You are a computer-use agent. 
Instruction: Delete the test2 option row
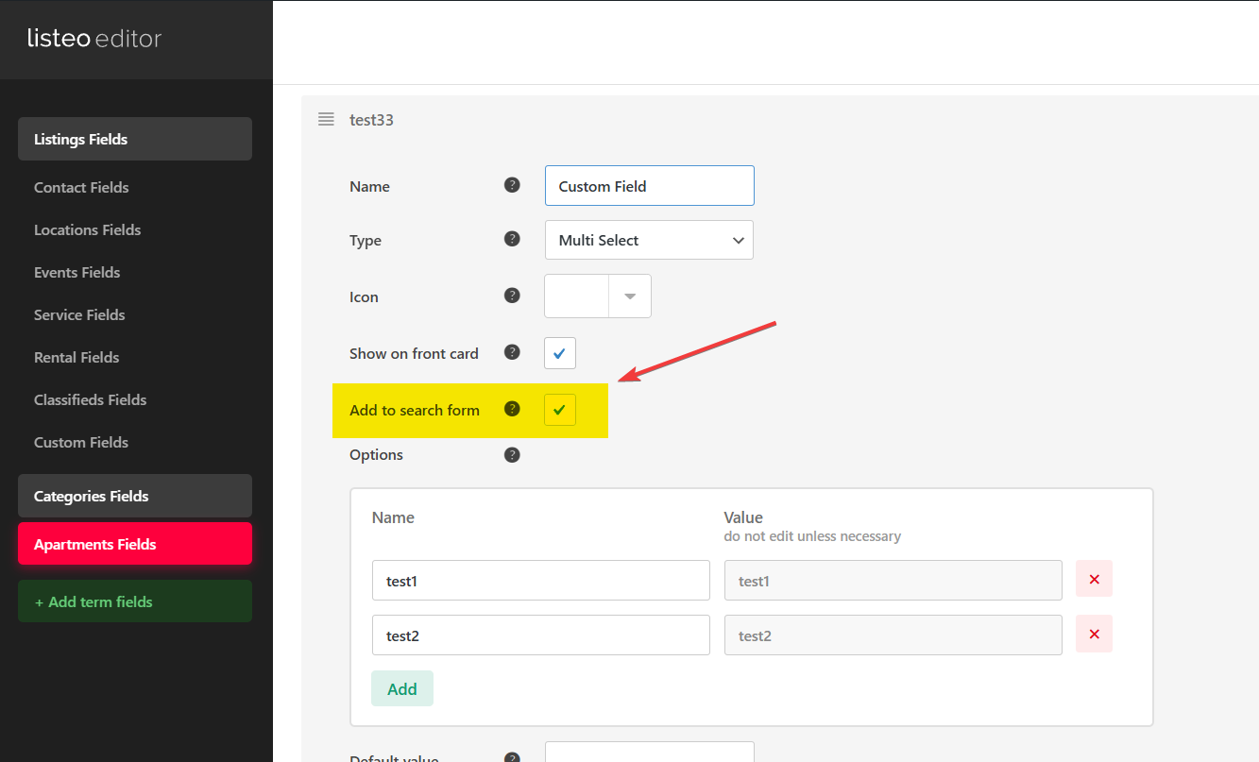click(1094, 634)
